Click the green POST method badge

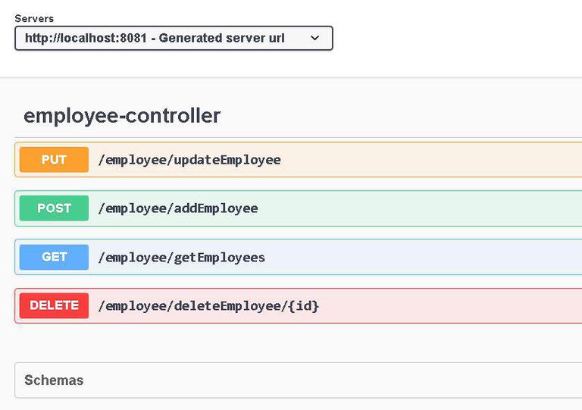click(54, 208)
